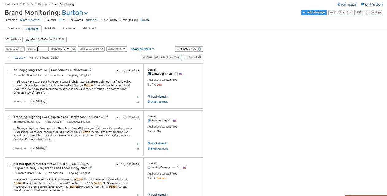Click the Add campaign button

[314, 12]
